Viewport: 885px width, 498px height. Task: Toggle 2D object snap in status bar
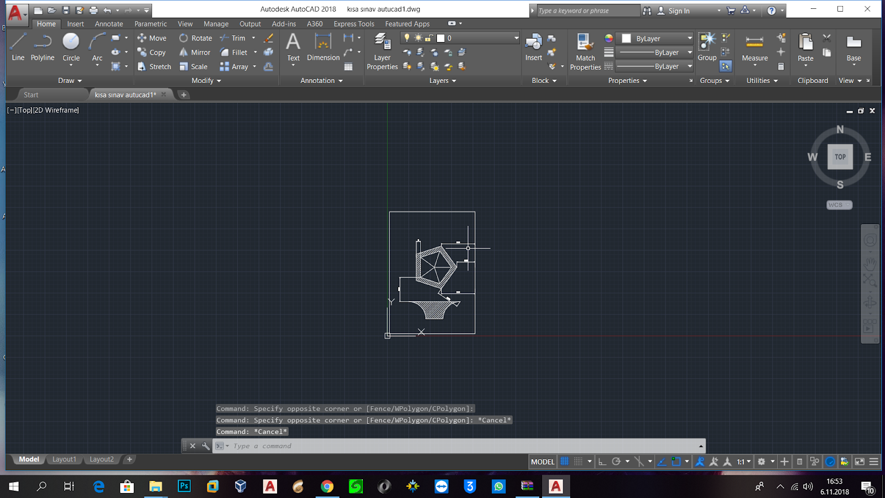[676, 461]
